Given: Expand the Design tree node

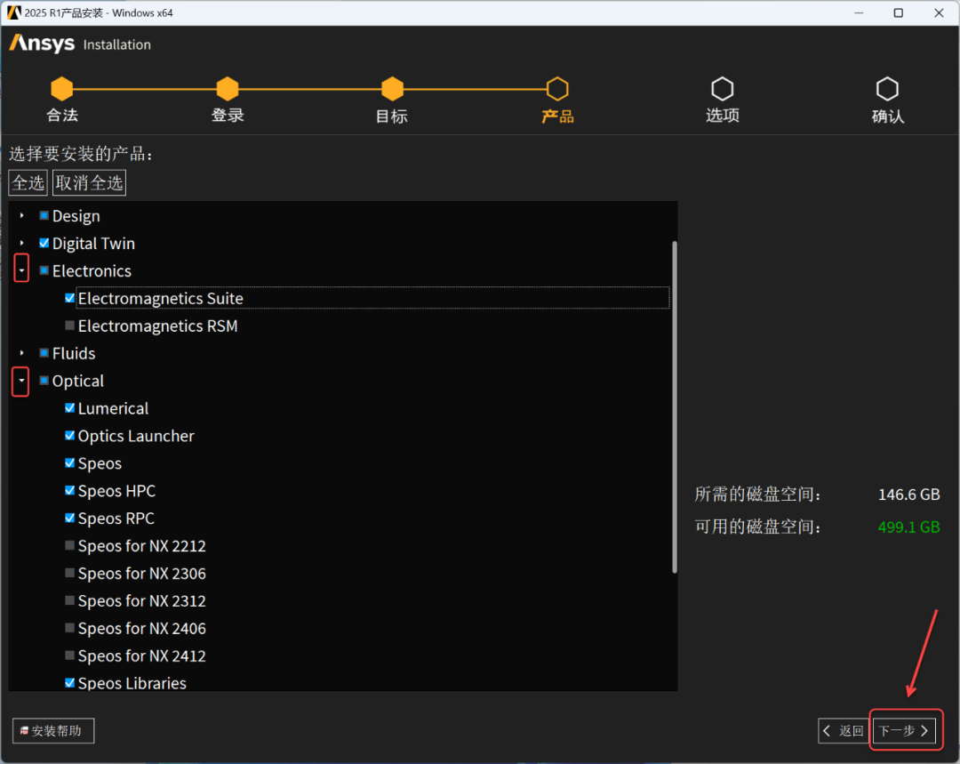Looking at the screenshot, I should point(22,215).
